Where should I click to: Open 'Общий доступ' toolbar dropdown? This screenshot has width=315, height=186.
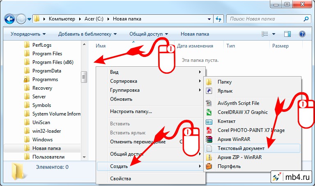point(149,34)
